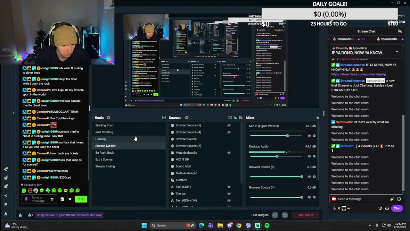Viewport: 410px width, 231px height.
Task: Toggle visibility of Text (GDI+) source
Action: coord(229,187)
